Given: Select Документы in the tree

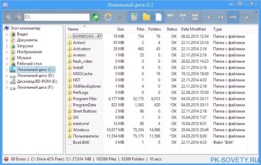Looking at the screenshot, I should pyautogui.click(x=27, y=40).
